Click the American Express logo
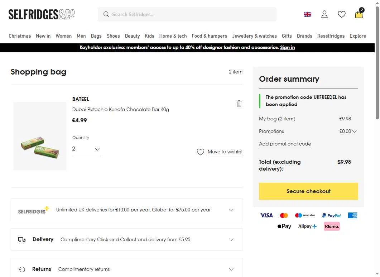The width and height of the screenshot is (380, 277). (x=353, y=215)
